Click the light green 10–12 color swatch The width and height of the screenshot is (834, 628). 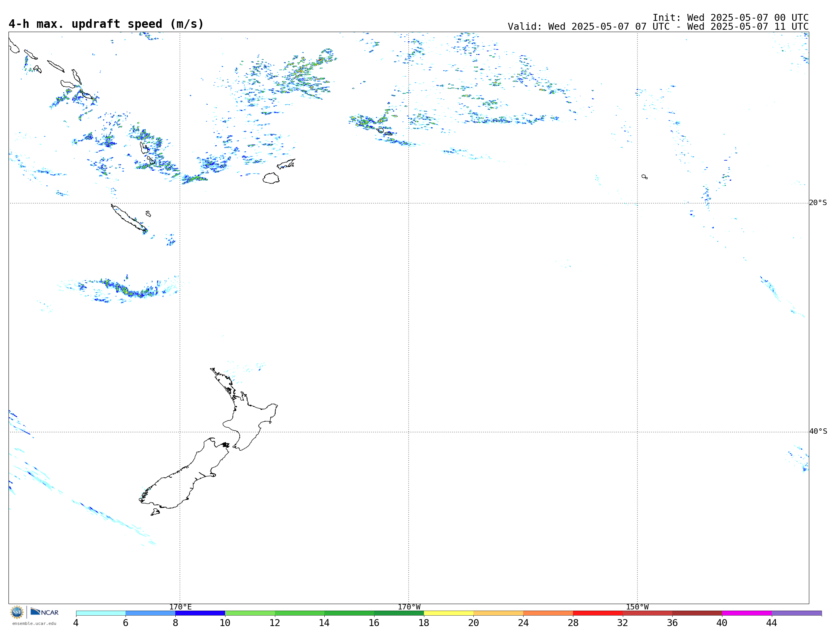coord(250,613)
